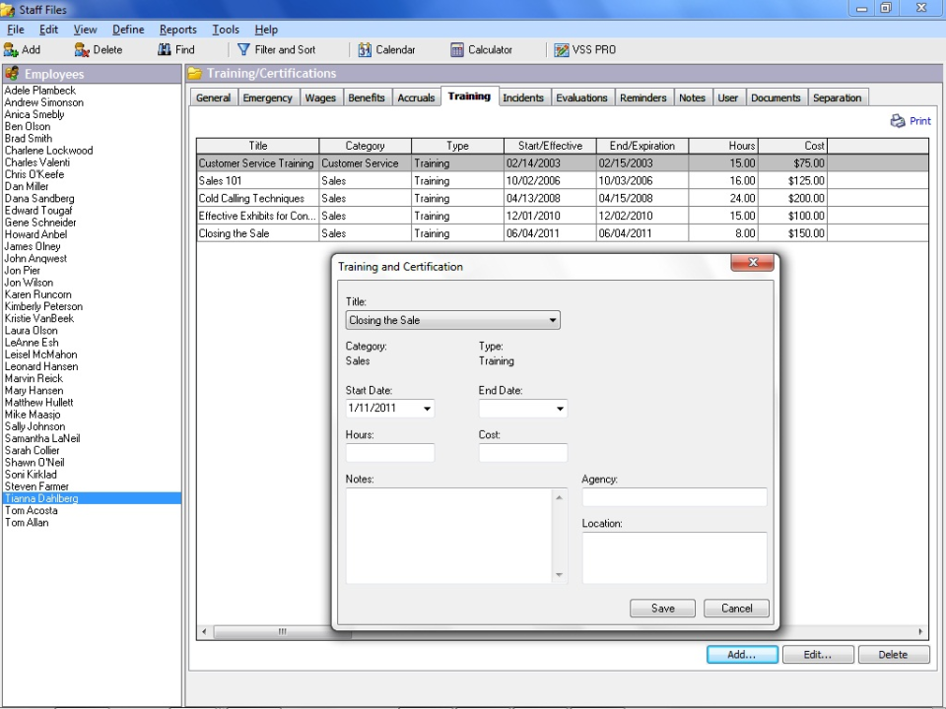Image resolution: width=946 pixels, height=709 pixels.
Task: Open the End Date picker arrow
Action: pyautogui.click(x=560, y=409)
